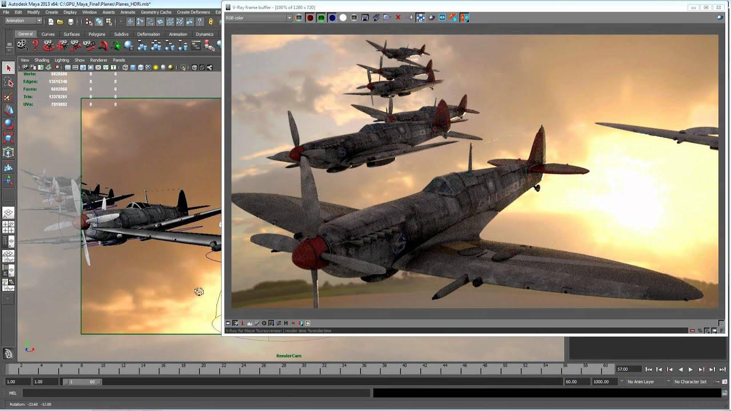Viewport: 731px width, 411px height.
Task: Toggle the red channel in frame buffer
Action: pyautogui.click(x=310, y=18)
